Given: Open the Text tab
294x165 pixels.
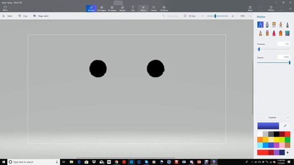Looking at the screenshot, I should (x=133, y=8).
